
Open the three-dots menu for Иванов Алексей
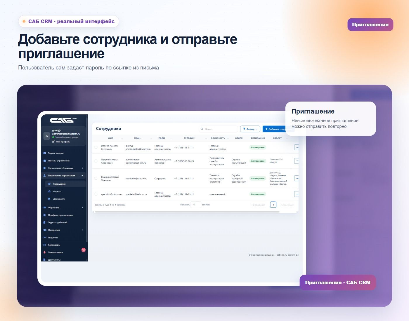point(297,147)
